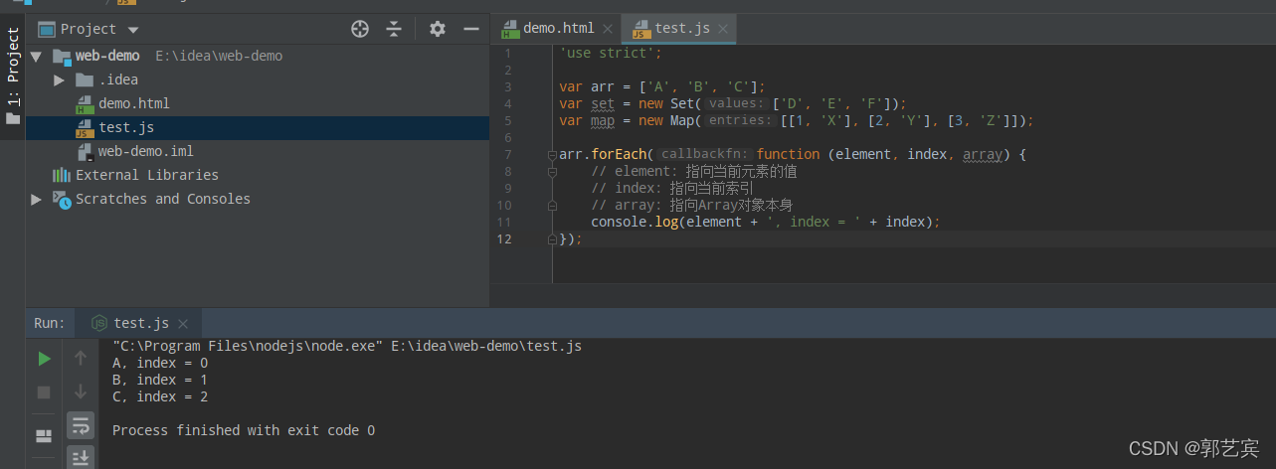1276x469 pixels.
Task: Click the 'values:' parameter hint
Action: (x=737, y=104)
